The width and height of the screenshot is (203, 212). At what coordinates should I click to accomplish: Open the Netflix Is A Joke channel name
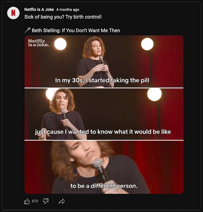tap(39, 10)
